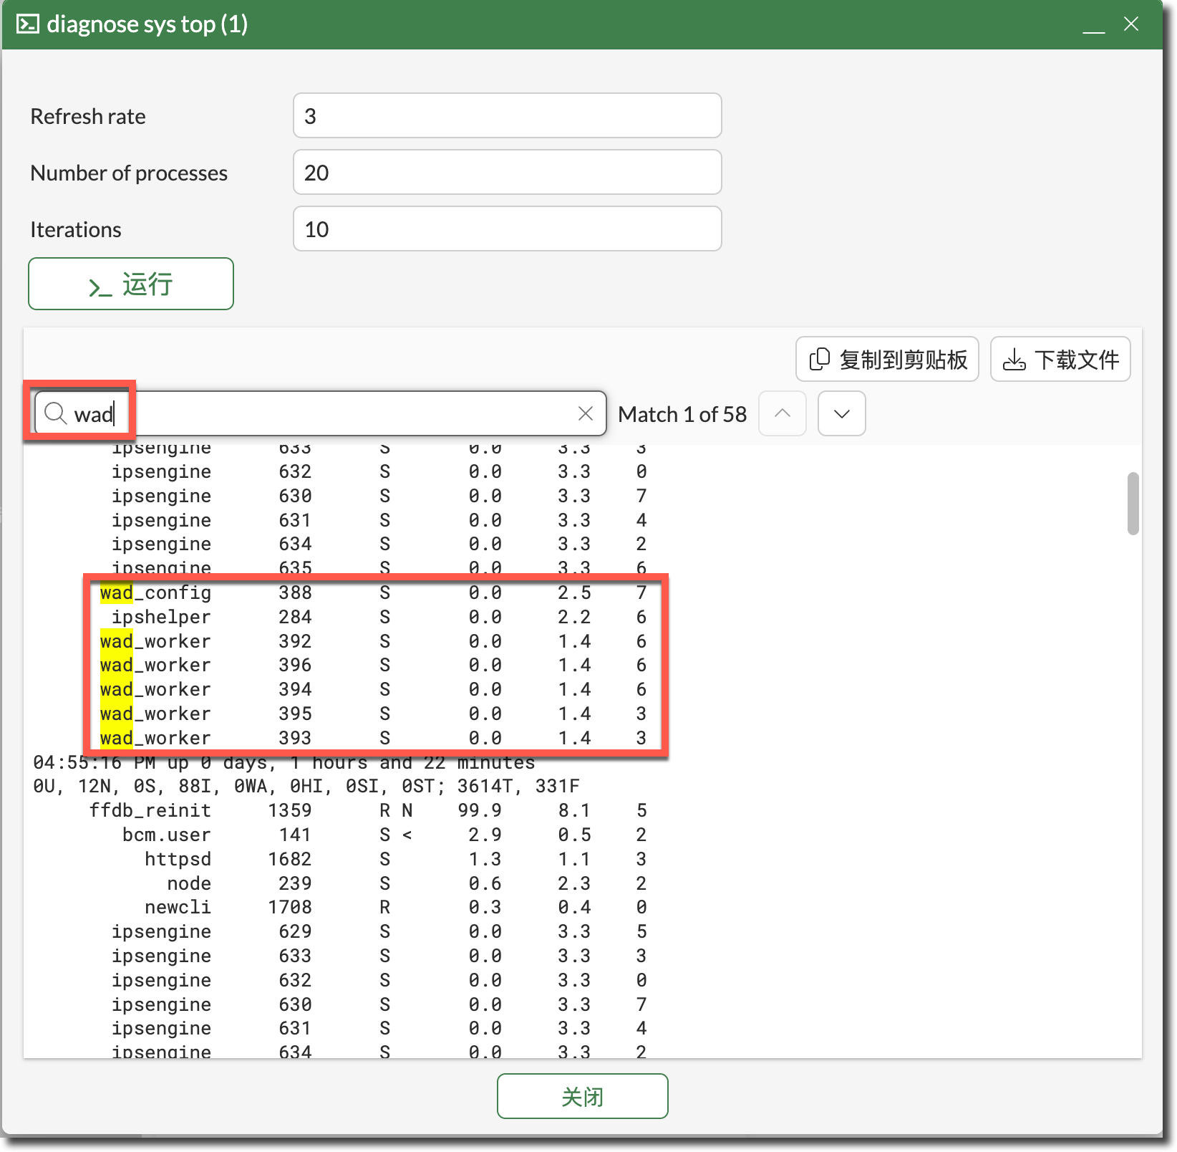1177x1152 pixels.
Task: Edit the Iterations field
Action: coord(507,229)
